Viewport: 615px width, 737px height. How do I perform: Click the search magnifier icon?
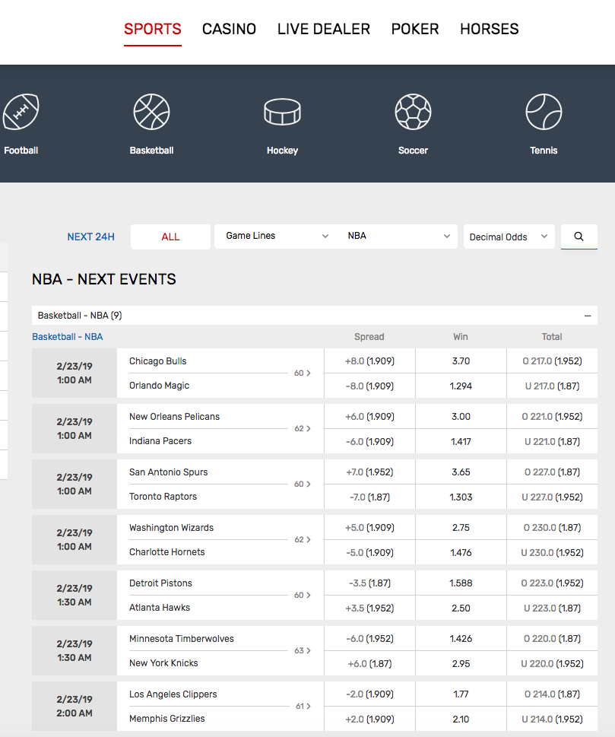(x=579, y=237)
